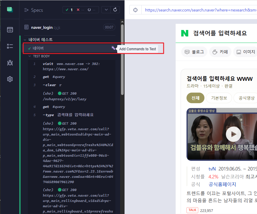This screenshot has height=214, width=257.
Task: Click the selector playground crosshair icon
Action: pyautogui.click(x=135, y=10)
